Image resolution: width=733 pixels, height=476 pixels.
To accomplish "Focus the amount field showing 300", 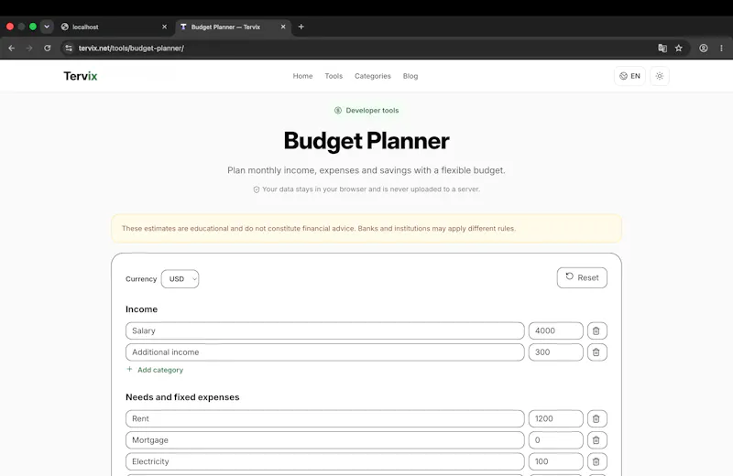I will point(556,352).
